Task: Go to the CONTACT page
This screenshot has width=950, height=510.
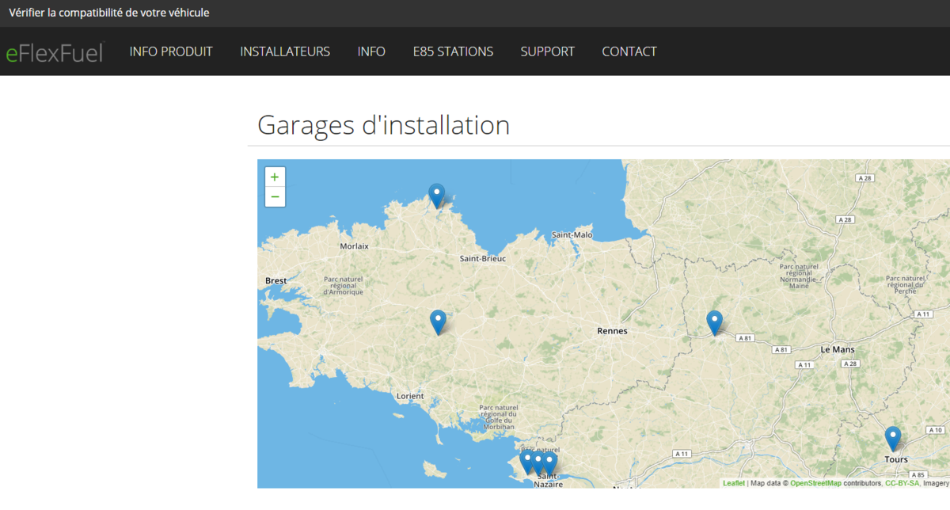Action: coord(629,51)
